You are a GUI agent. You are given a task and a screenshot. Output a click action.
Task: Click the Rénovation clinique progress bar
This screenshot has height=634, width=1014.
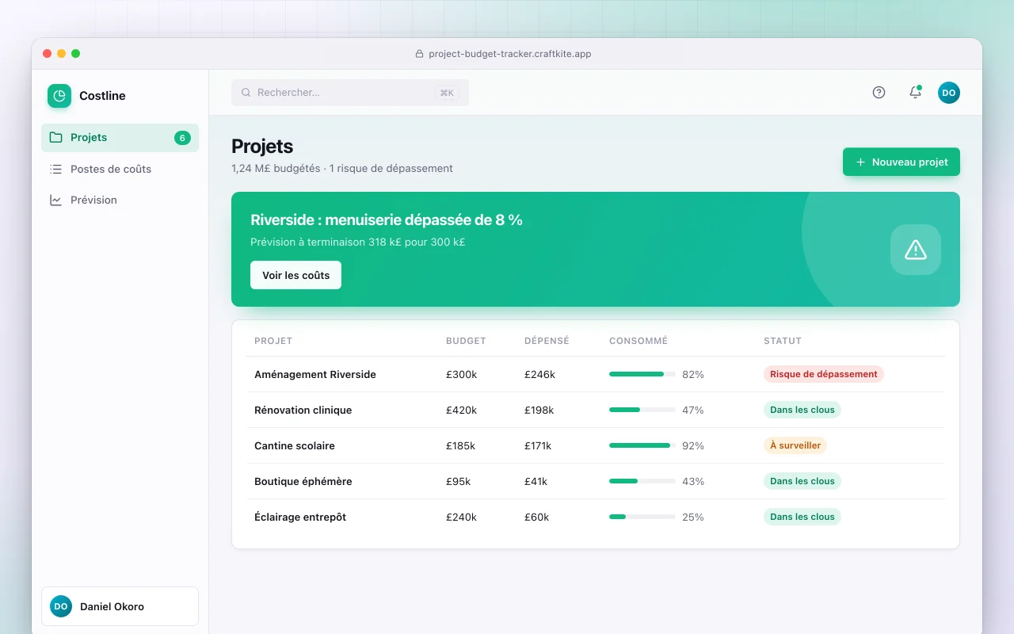point(642,410)
